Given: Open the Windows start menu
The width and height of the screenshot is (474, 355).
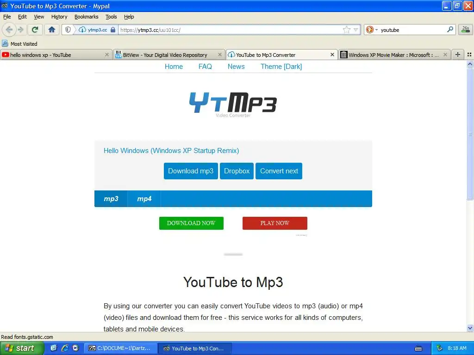Looking at the screenshot, I should coord(22,348).
